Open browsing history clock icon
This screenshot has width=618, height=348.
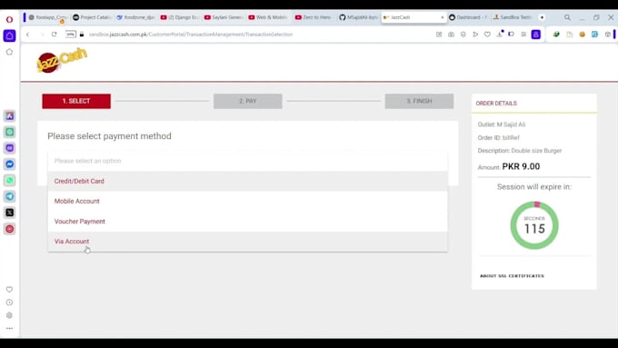(x=9, y=303)
